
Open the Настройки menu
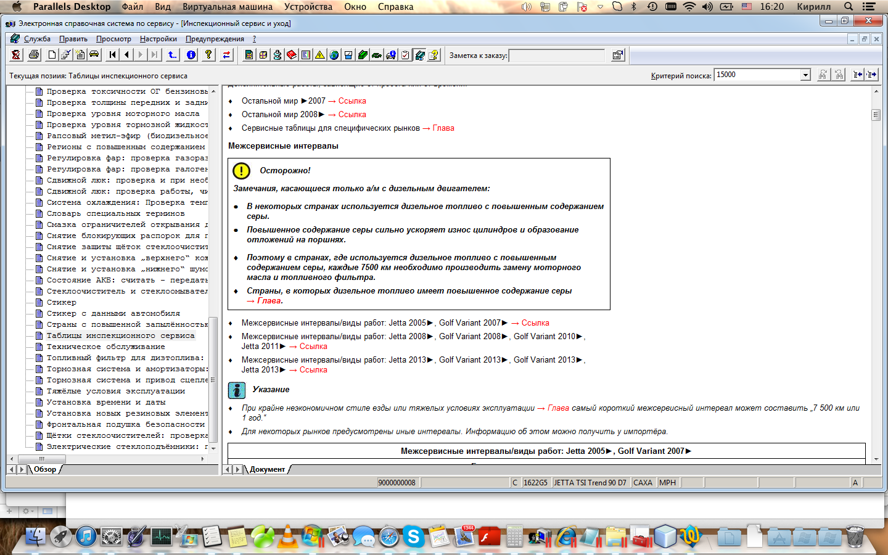(158, 39)
